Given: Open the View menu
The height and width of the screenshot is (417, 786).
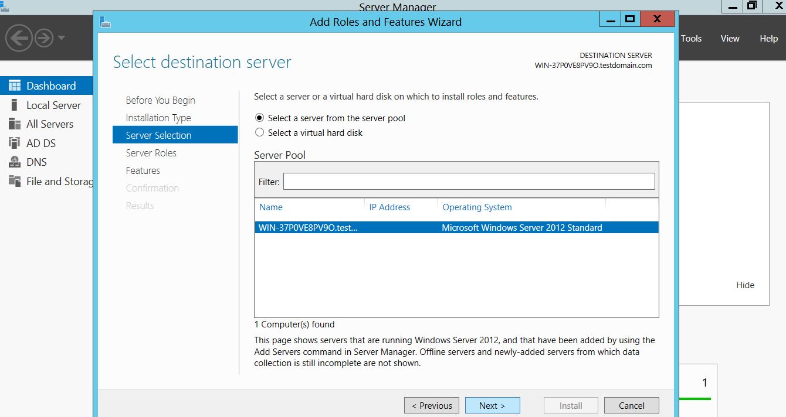Looking at the screenshot, I should pyautogui.click(x=730, y=39).
